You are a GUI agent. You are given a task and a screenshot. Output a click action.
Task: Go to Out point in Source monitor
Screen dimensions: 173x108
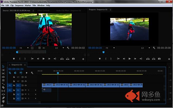55,59
